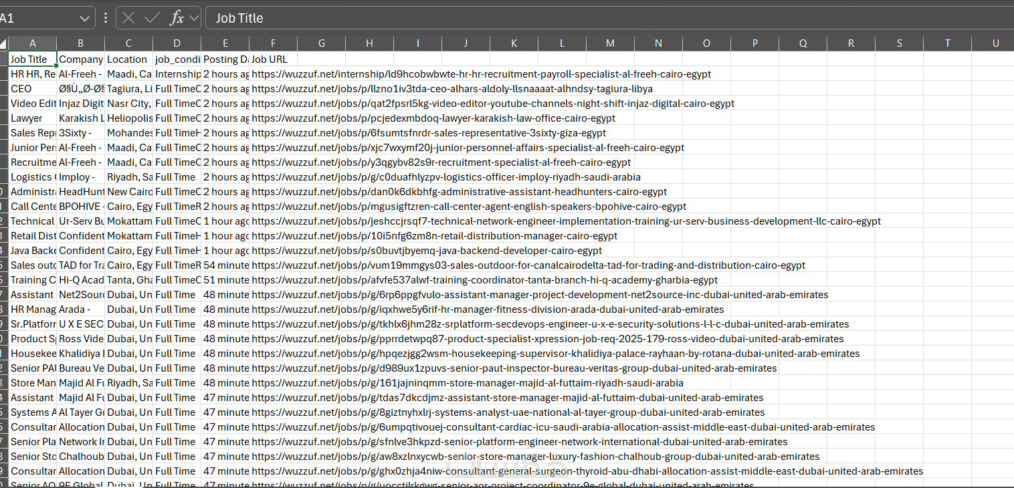
Task: Select column F header
Action: click(x=274, y=43)
